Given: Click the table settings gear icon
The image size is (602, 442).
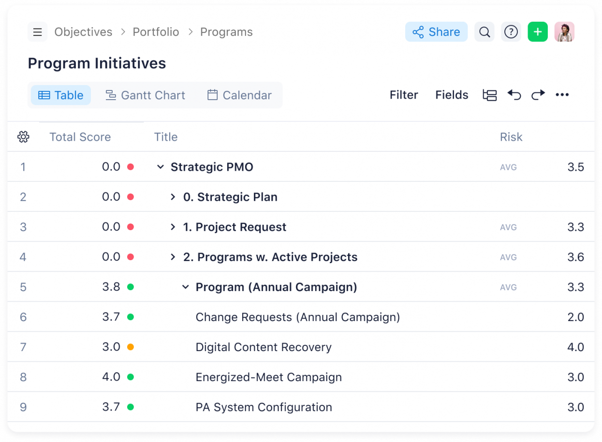Looking at the screenshot, I should tap(23, 137).
